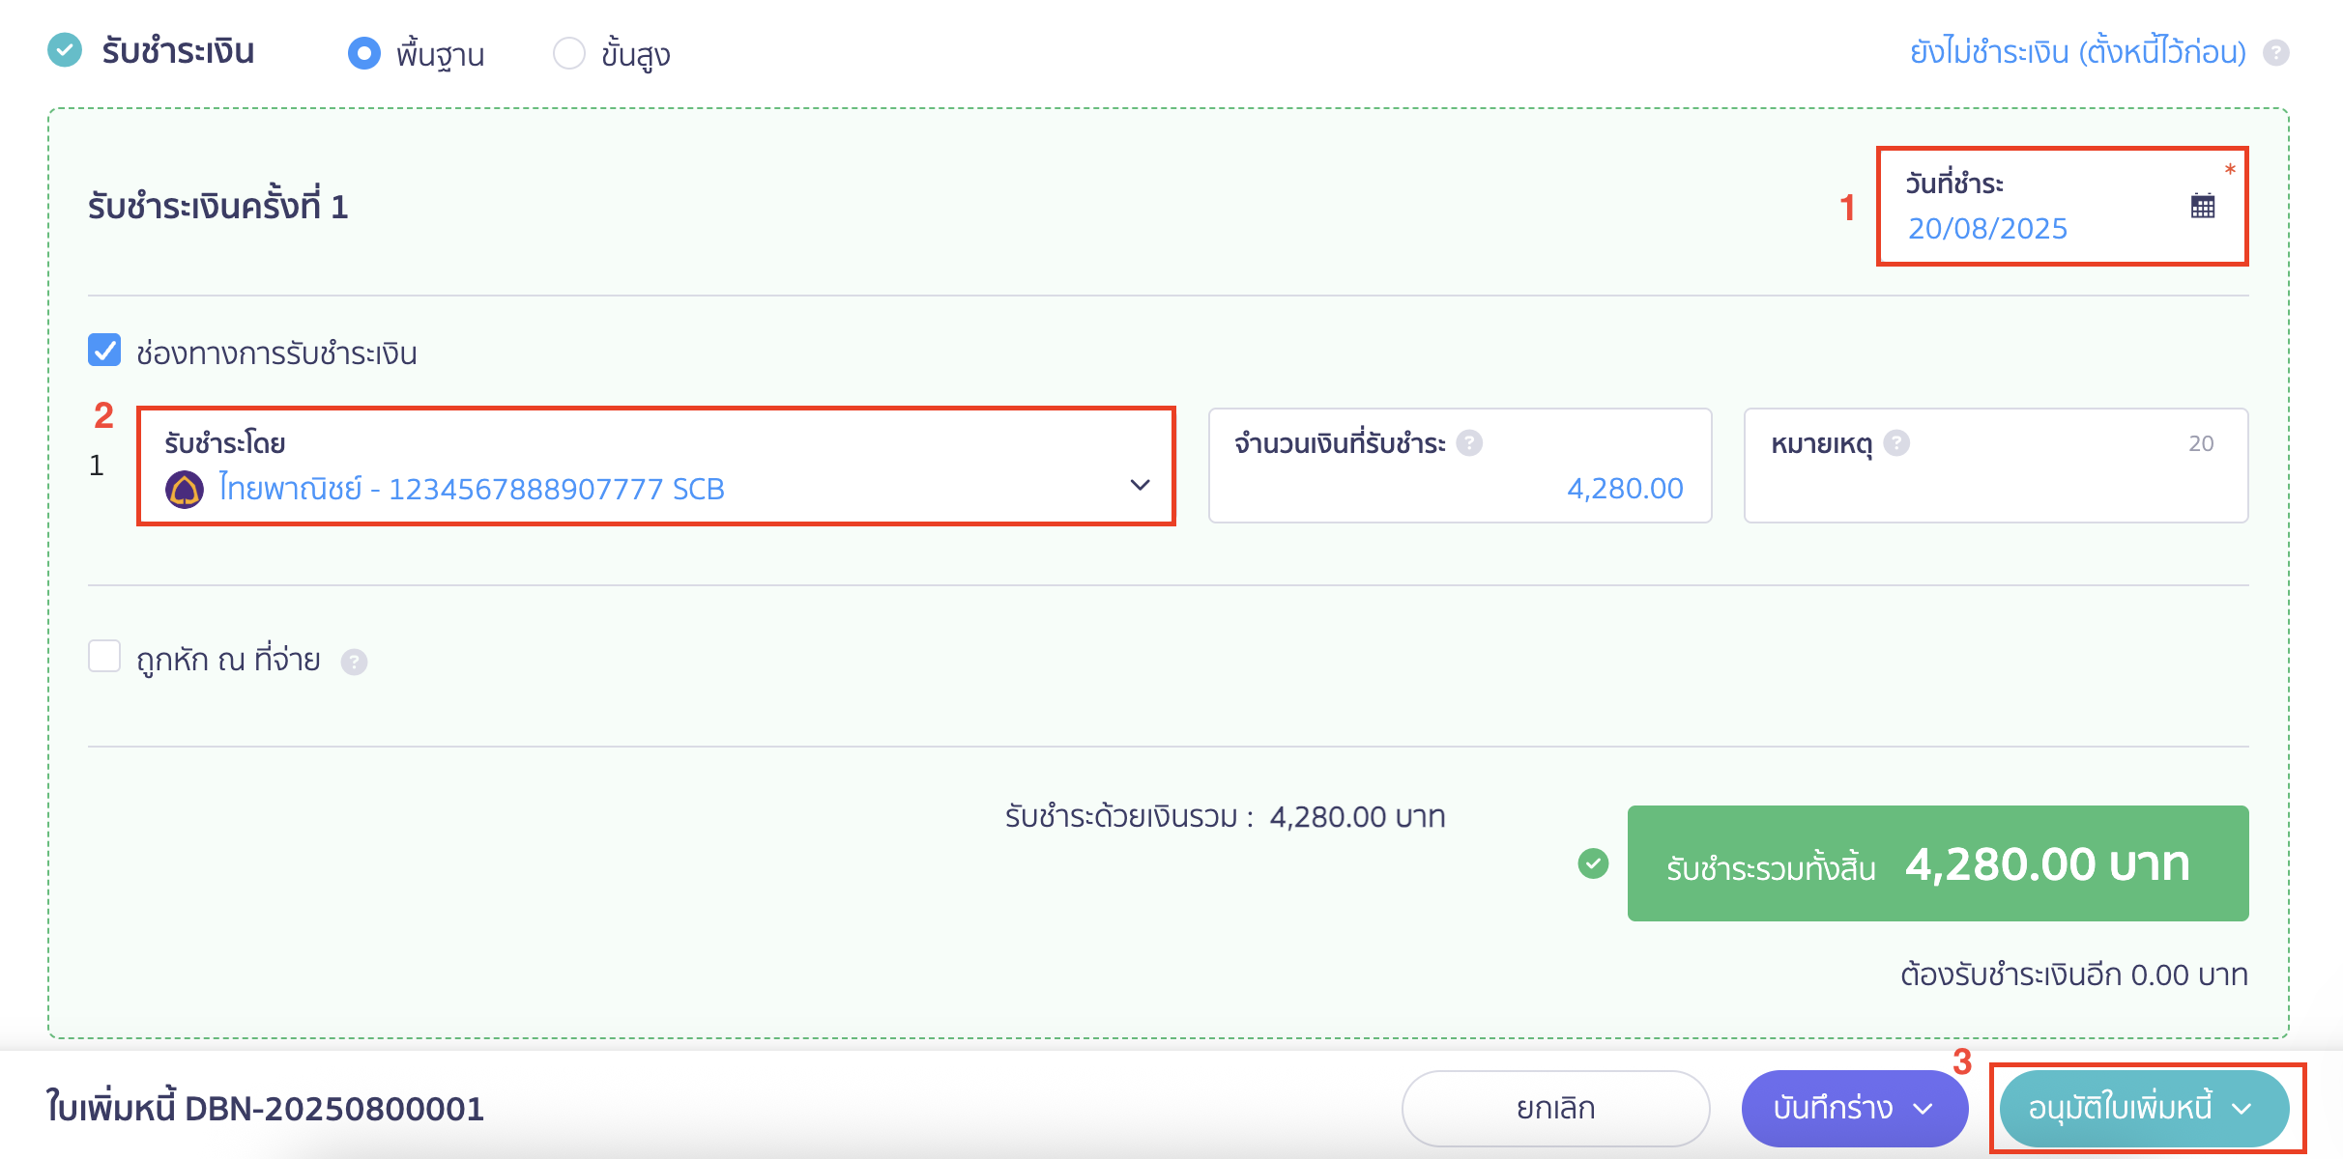Click help icon beside ถูกหัก ณ ที่จ่าย
This screenshot has height=1159, width=2343.
(354, 662)
